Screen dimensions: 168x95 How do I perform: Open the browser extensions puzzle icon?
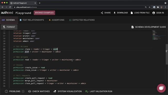point(158,7)
